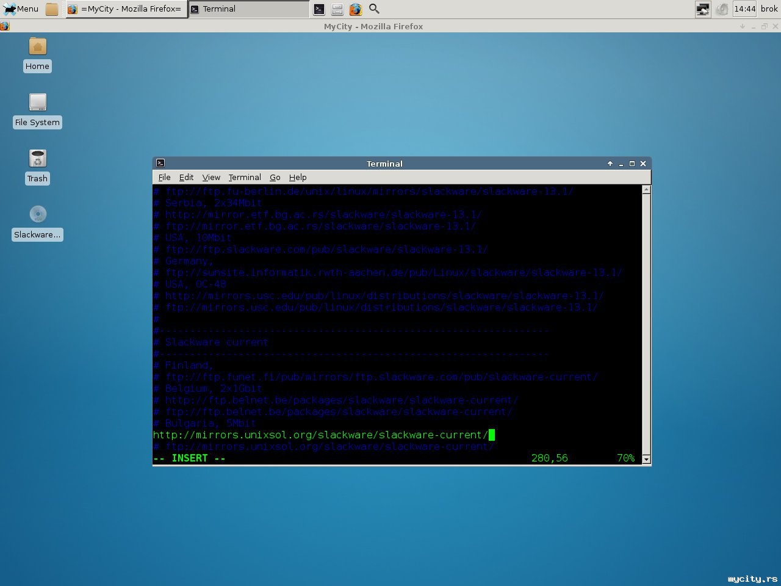Open the Terminal menu in the menu bar

click(x=245, y=177)
